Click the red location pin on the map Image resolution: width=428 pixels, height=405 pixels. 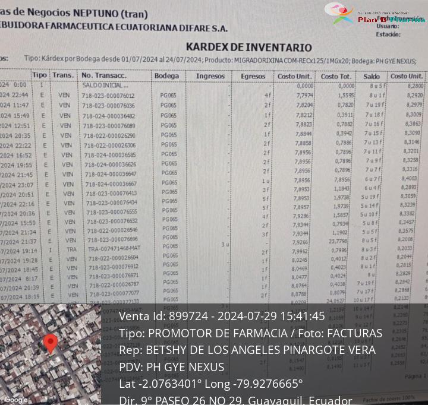click(51, 344)
